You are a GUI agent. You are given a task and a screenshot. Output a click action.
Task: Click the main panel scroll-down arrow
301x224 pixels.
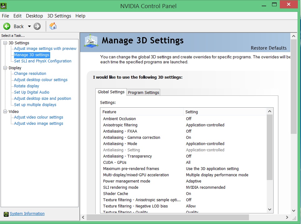294,211
